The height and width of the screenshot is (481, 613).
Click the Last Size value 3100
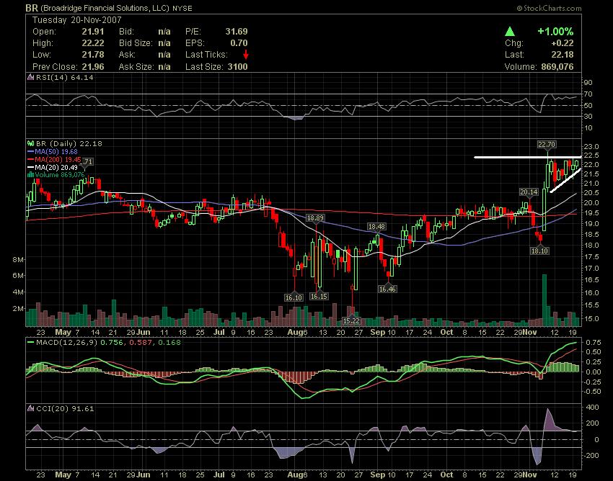[238, 67]
